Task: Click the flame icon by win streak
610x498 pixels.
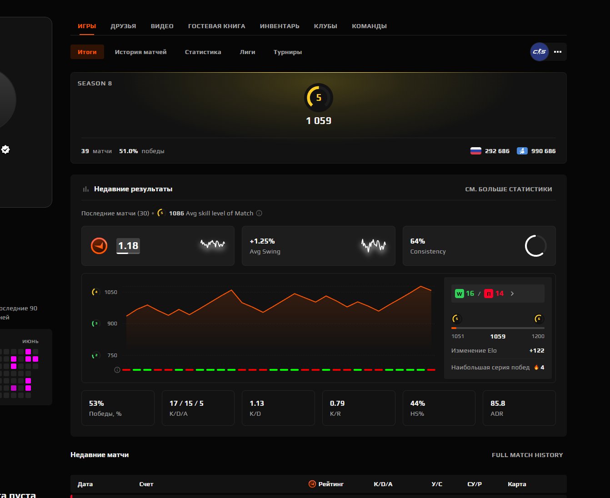Action: [x=536, y=367]
